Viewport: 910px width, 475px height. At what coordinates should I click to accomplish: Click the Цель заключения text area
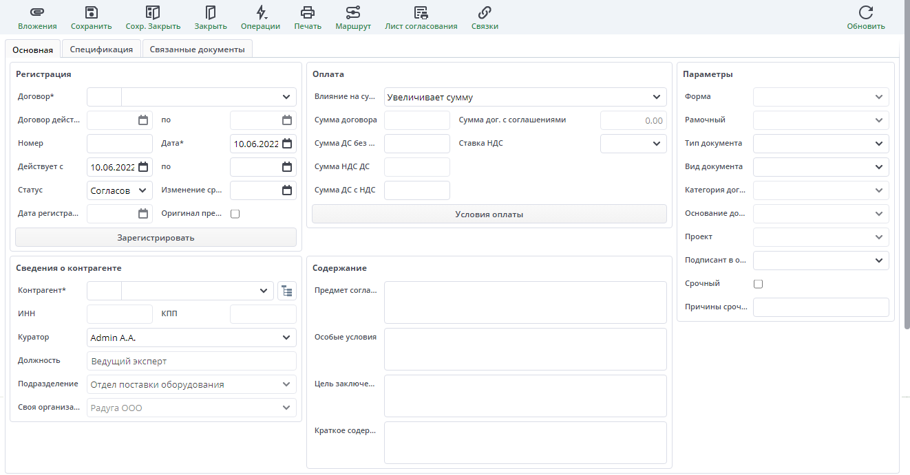525,396
